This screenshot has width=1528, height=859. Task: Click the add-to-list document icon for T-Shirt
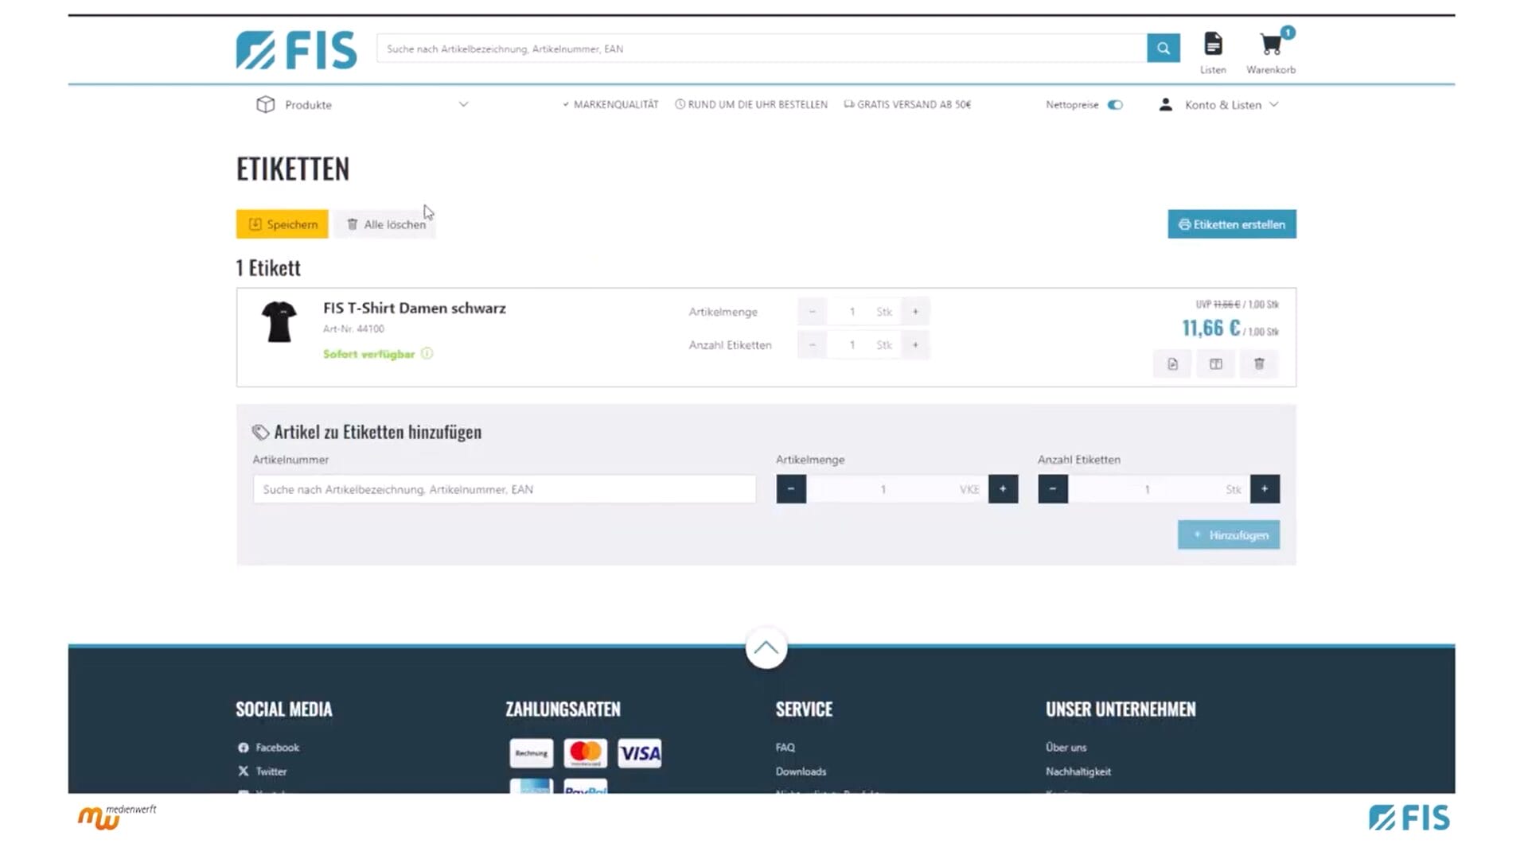1172,364
